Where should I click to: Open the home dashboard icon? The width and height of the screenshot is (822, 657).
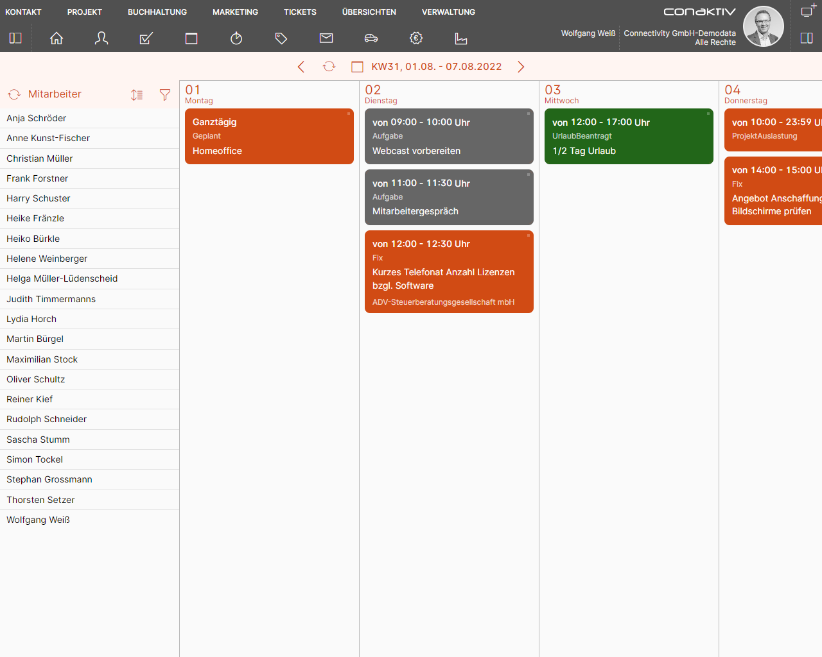click(57, 38)
